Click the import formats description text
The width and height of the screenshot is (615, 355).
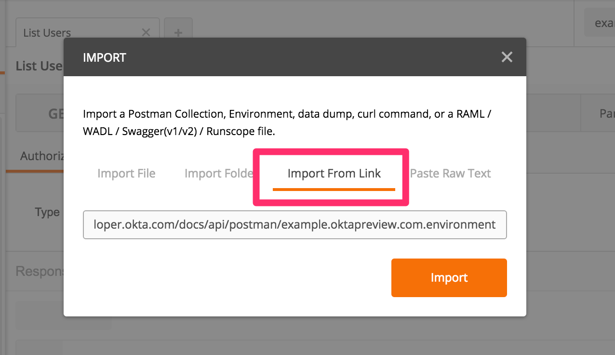tap(287, 123)
